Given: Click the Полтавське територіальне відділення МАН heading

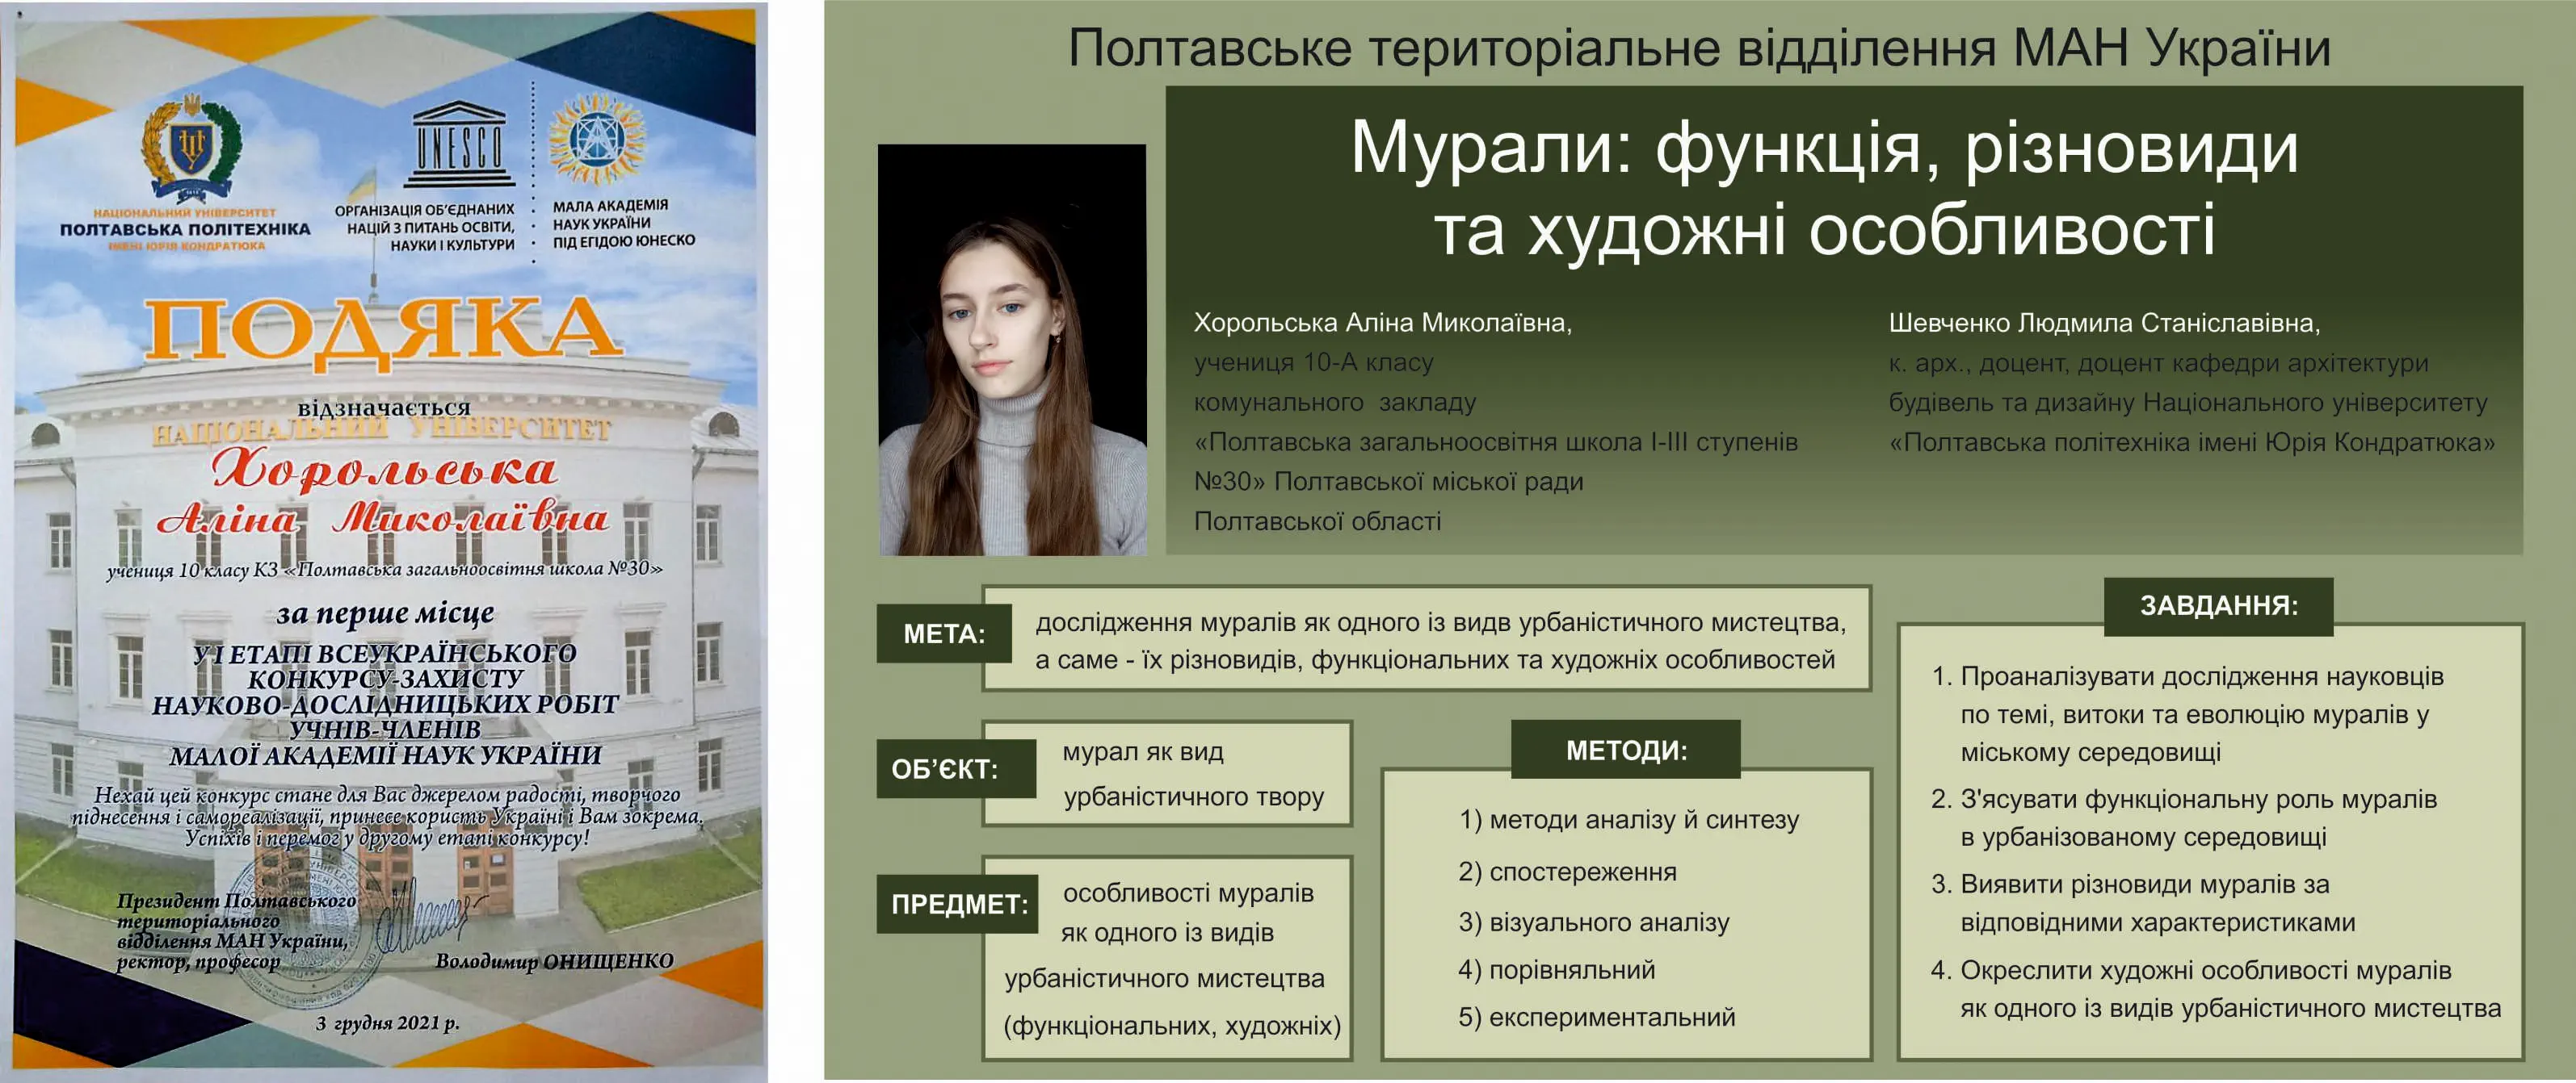Looking at the screenshot, I should (x=1698, y=47).
